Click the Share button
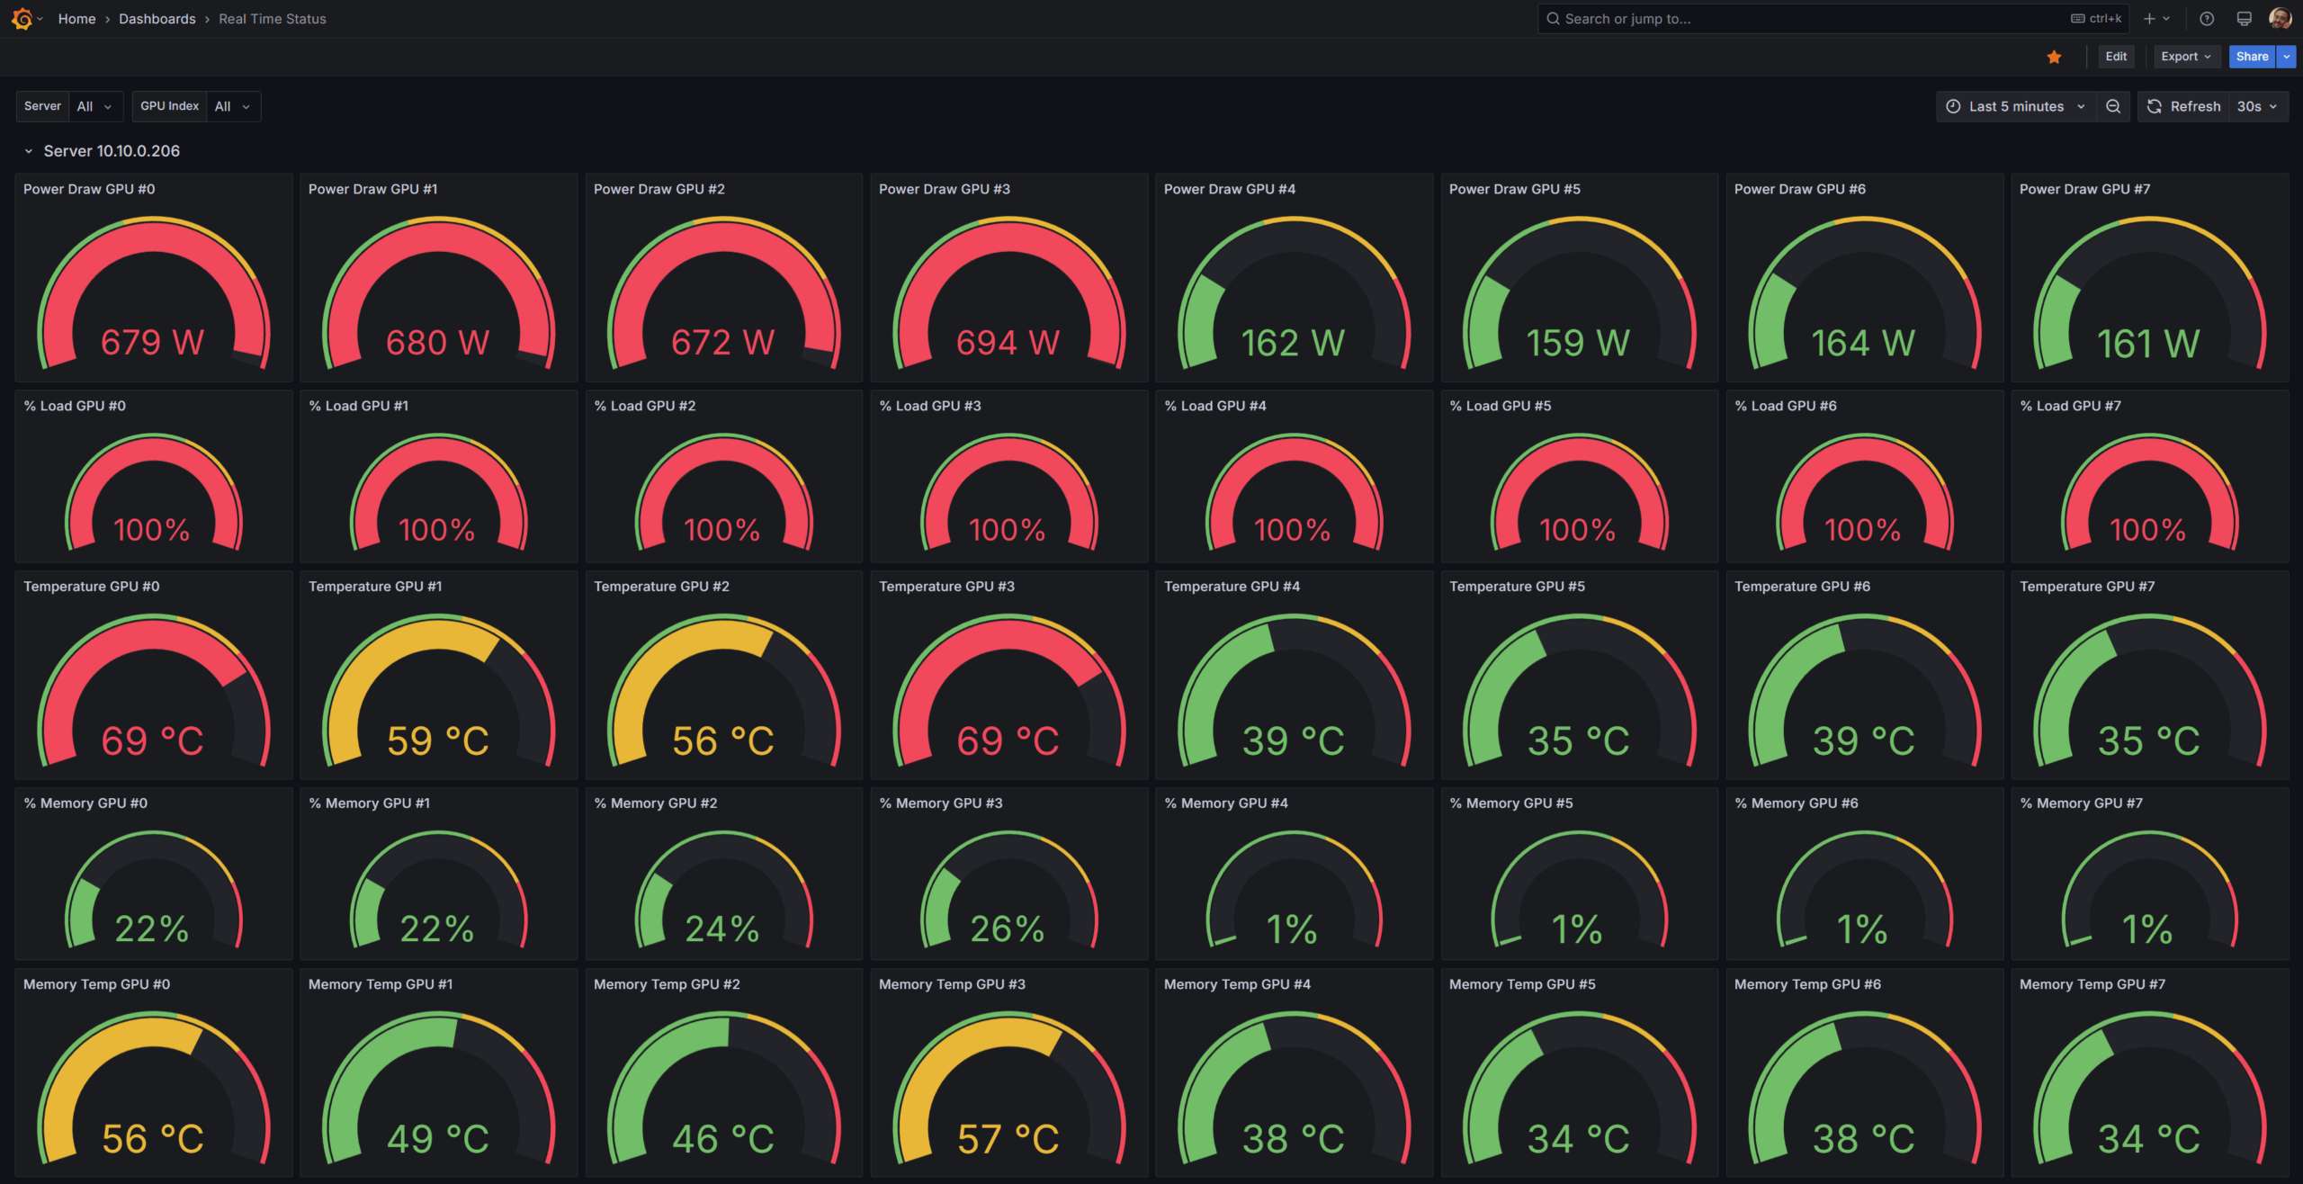 [2252, 56]
